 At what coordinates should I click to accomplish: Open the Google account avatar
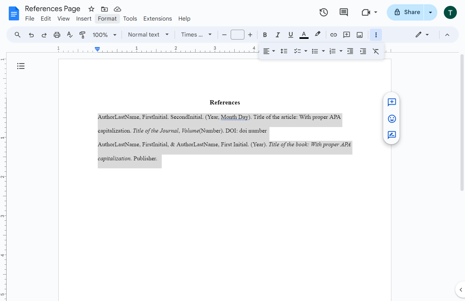click(x=450, y=12)
